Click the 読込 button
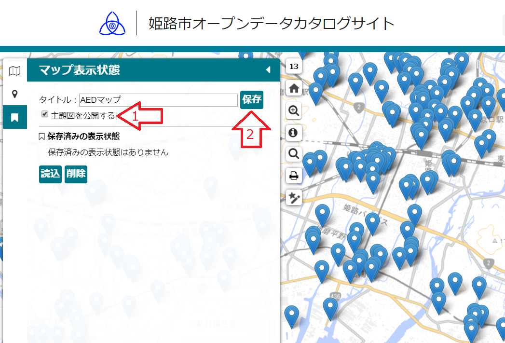This screenshot has height=343, width=505. point(50,174)
